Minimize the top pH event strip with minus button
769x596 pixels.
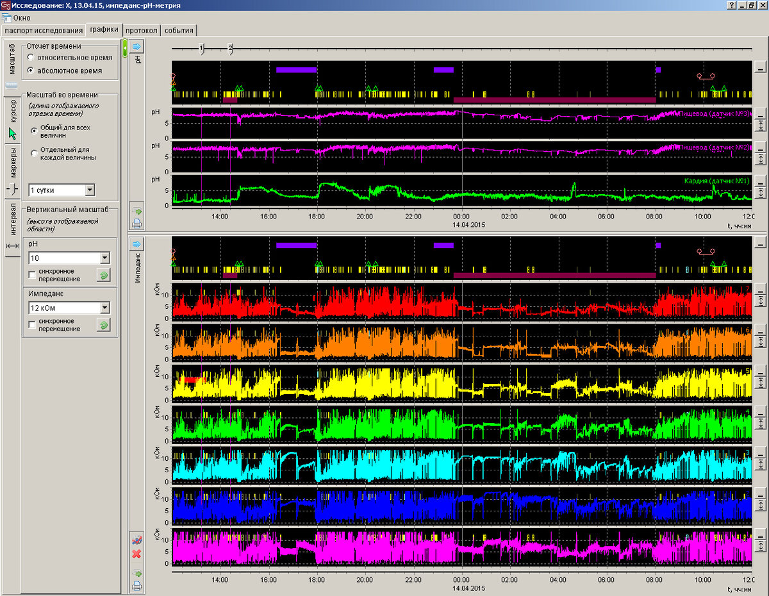pos(760,67)
